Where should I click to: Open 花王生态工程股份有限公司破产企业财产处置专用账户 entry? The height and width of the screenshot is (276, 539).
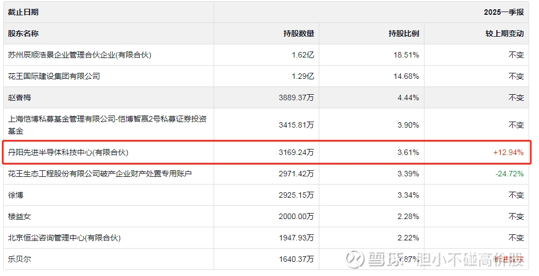(x=100, y=174)
